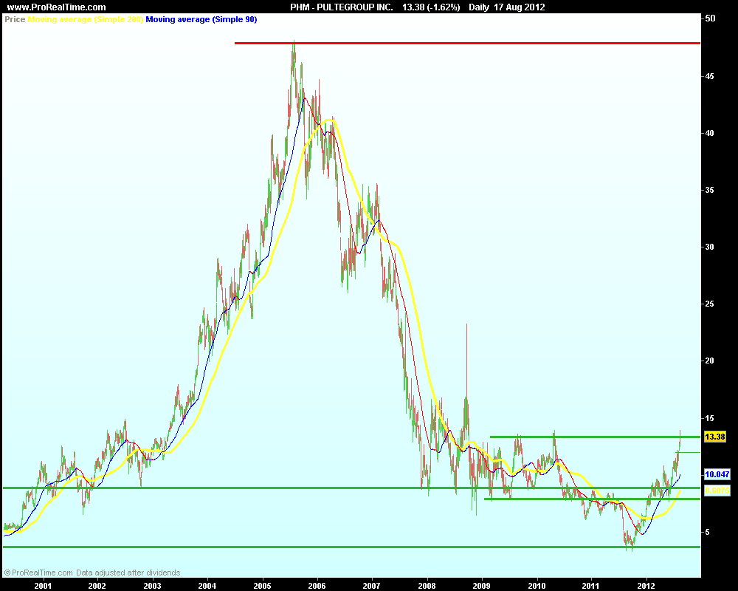Click the yellow 13.38 current price tag
The image size is (738, 591).
pyautogui.click(x=715, y=437)
